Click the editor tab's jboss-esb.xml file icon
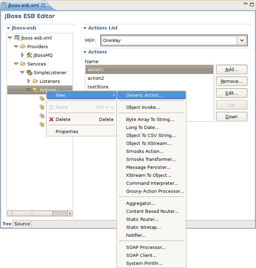Screen dimensions: 256x268 4,5
